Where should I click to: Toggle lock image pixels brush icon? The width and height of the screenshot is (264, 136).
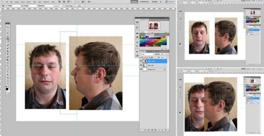[147, 57]
